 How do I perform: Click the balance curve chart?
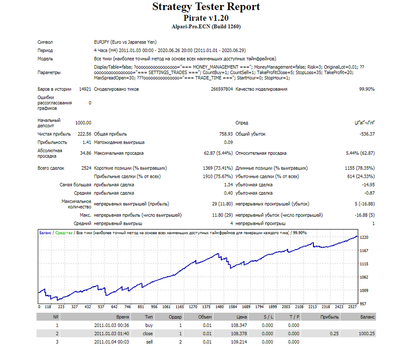(198, 266)
